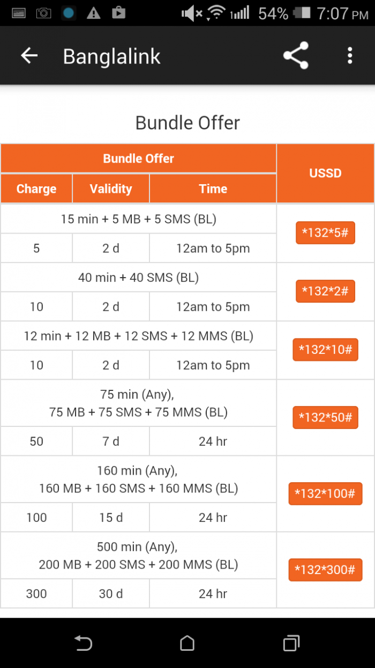
Task: Tap the *132*2# USSD button
Action: (x=325, y=291)
